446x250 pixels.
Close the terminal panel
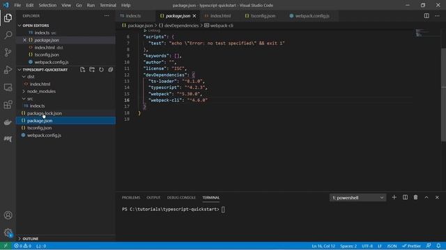pos(437,197)
